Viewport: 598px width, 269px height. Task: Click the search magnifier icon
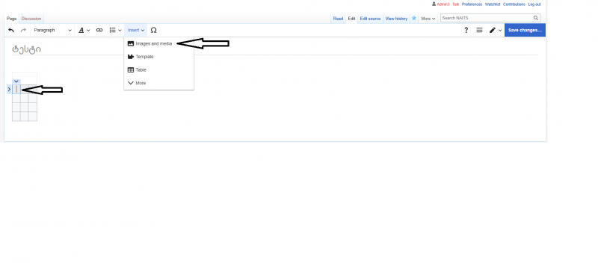click(x=536, y=18)
